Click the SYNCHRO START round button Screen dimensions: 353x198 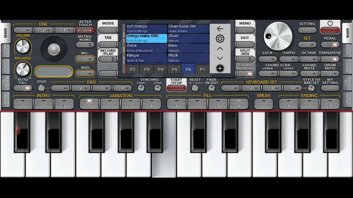click(141, 88)
